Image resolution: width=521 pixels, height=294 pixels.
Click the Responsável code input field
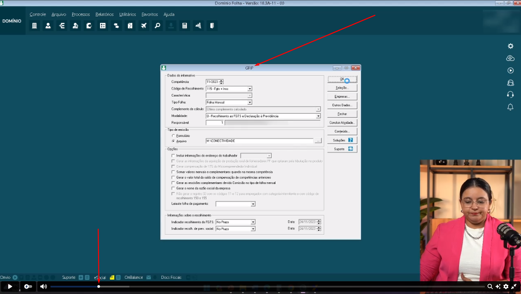point(215,123)
